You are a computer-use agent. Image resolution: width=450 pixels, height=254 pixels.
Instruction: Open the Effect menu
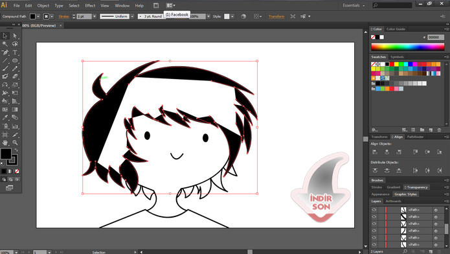(90, 5)
